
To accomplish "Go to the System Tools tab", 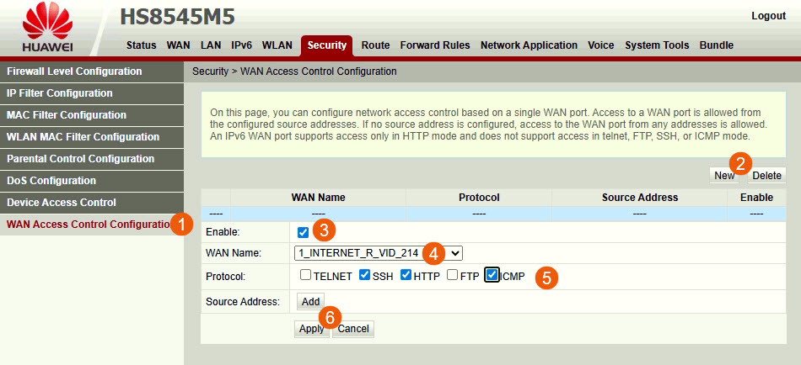I will pyautogui.click(x=656, y=45).
